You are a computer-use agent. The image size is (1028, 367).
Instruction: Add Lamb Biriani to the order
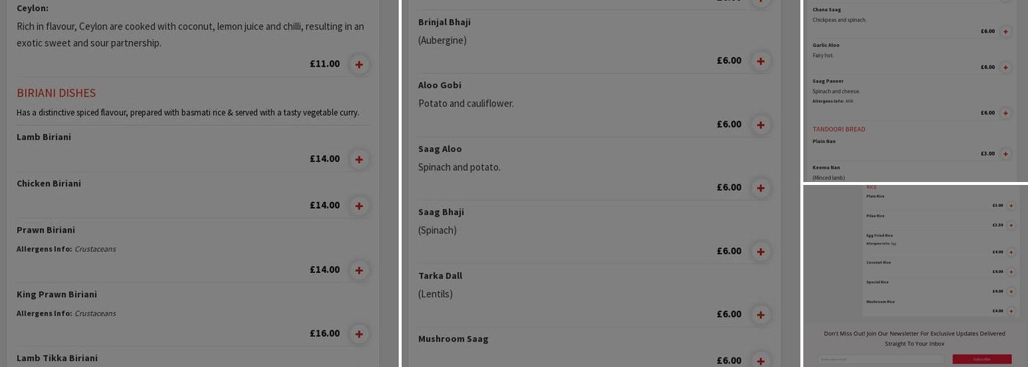point(359,159)
